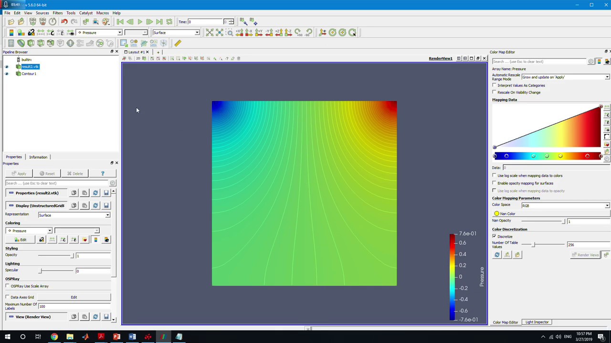Open the color palette icon
Image resolution: width=611 pixels, height=343 pixels.
coord(105,22)
